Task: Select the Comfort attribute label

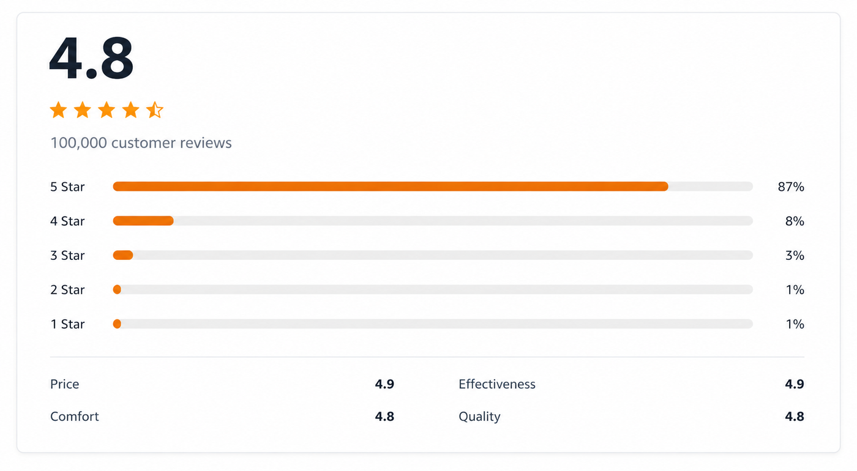Action: (x=75, y=417)
